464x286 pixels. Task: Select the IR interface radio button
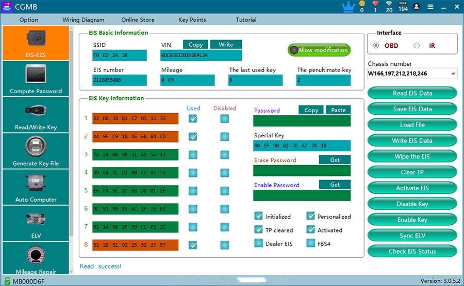pos(417,45)
